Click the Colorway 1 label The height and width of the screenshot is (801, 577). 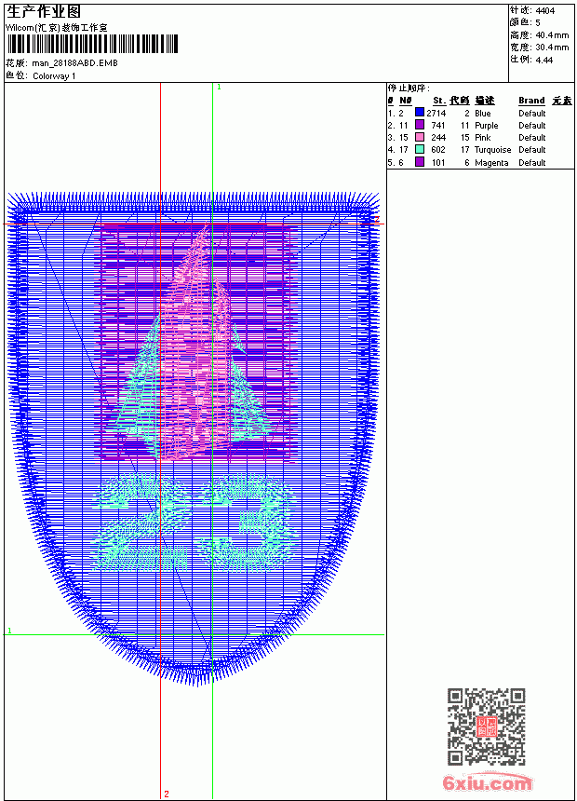tap(54, 76)
